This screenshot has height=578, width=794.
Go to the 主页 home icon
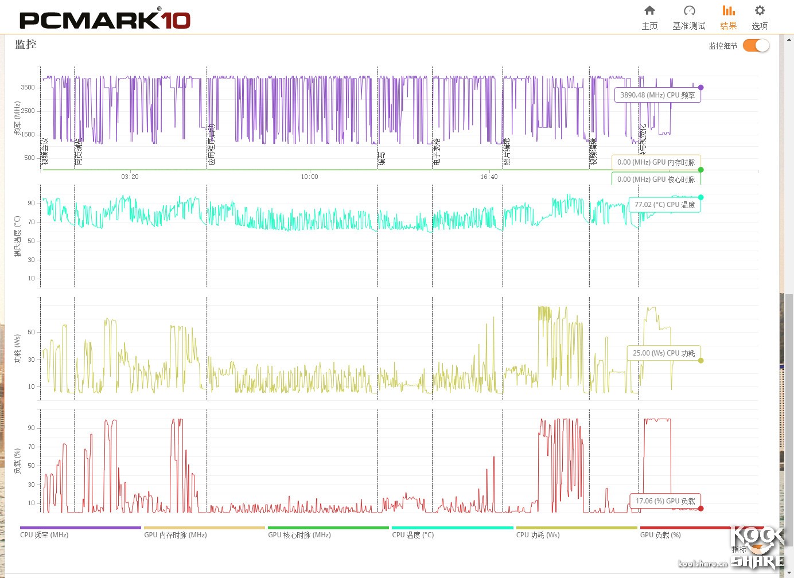coord(649,10)
